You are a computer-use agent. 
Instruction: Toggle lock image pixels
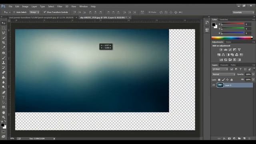pyautogui.click(x=223, y=80)
